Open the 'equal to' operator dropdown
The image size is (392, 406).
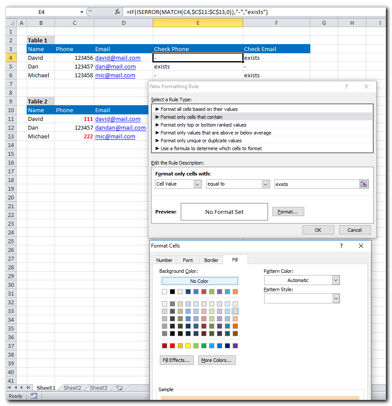coord(265,184)
